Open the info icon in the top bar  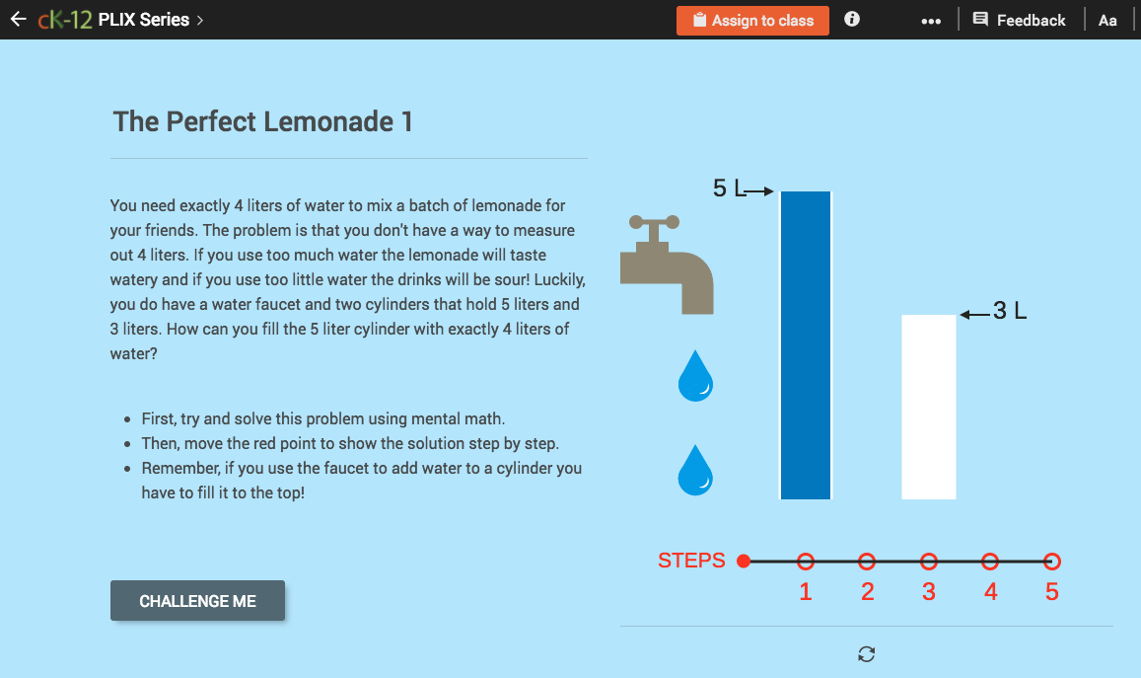pos(850,18)
